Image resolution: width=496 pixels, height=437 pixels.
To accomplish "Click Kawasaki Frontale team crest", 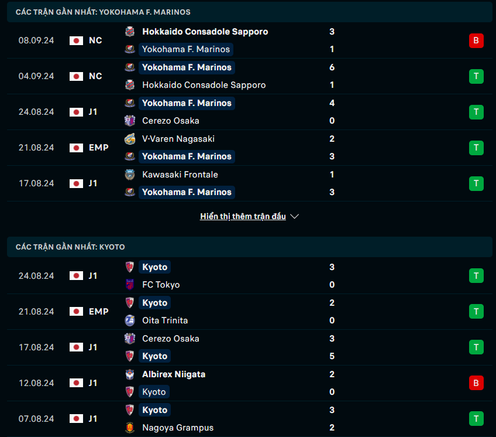I will pyautogui.click(x=130, y=175).
